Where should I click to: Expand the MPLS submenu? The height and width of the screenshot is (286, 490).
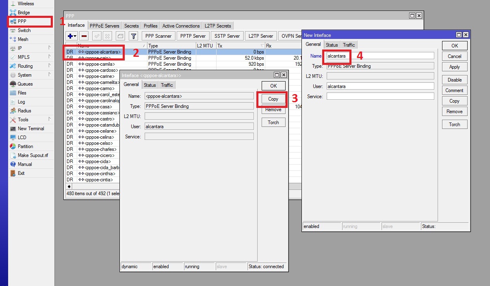[50, 57]
